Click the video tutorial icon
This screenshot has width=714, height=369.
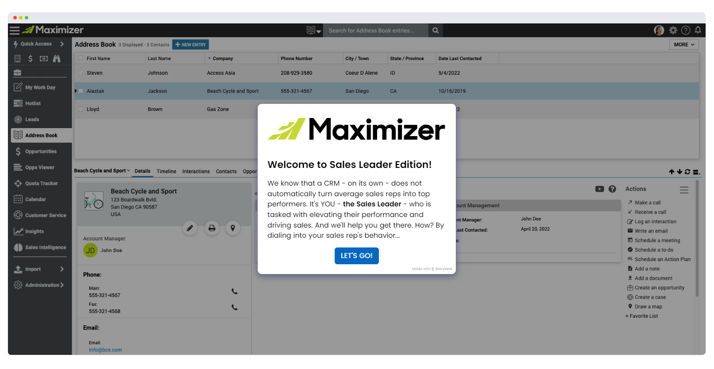599,189
